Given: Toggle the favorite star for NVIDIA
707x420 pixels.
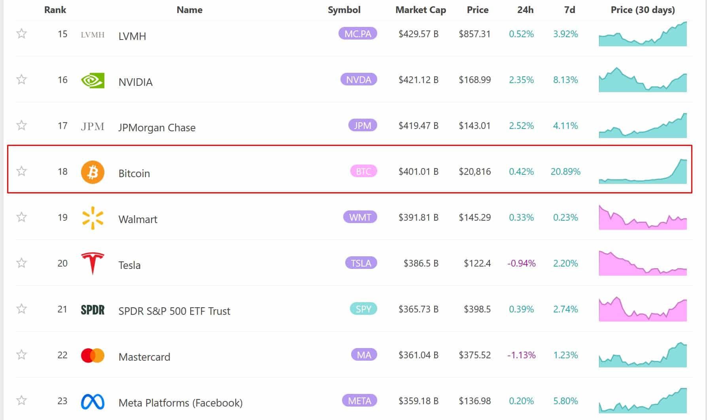Looking at the screenshot, I should (x=22, y=79).
